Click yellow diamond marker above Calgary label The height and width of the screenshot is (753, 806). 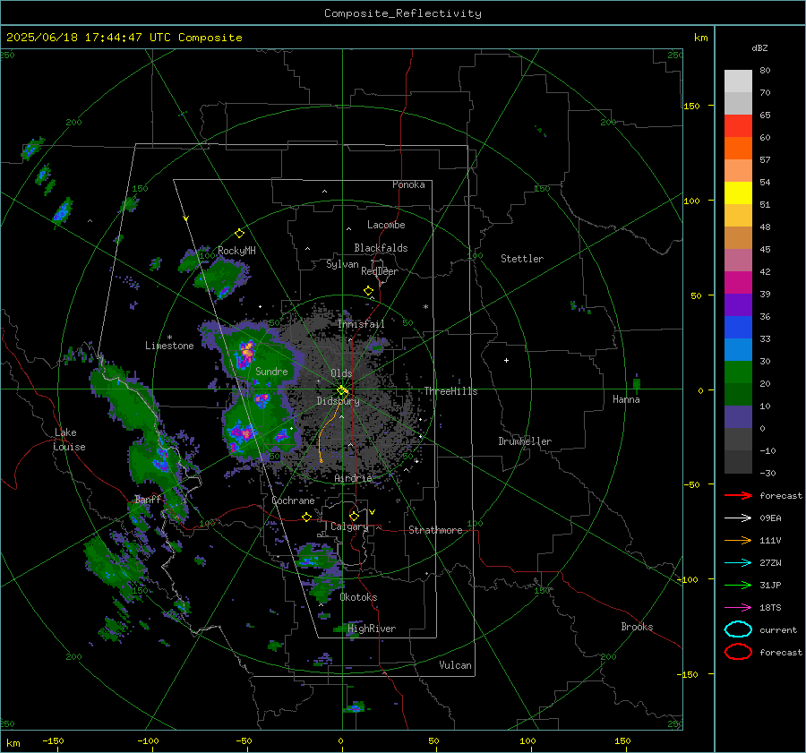pyautogui.click(x=354, y=516)
